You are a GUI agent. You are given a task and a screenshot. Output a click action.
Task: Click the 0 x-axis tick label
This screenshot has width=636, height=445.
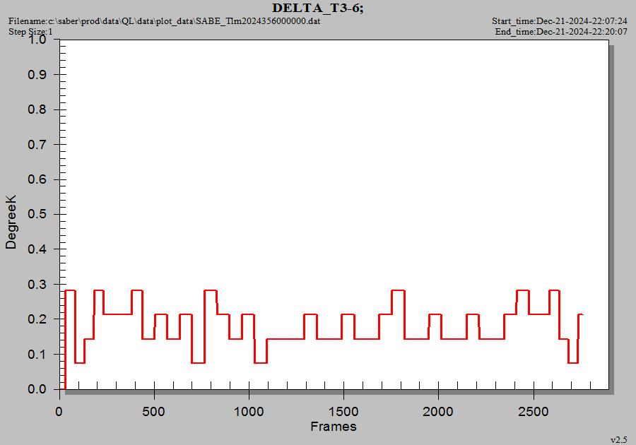(59, 412)
